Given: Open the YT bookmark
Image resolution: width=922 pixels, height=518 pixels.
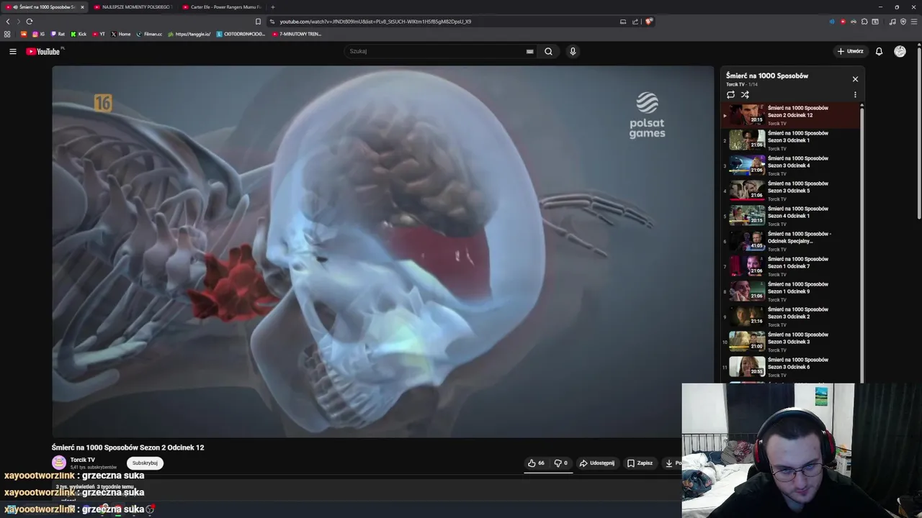Looking at the screenshot, I should point(99,34).
